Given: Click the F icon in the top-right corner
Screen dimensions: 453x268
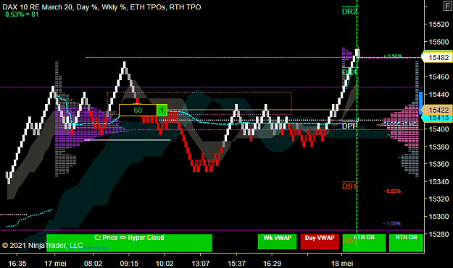Looking at the screenshot, I should tap(447, 6).
